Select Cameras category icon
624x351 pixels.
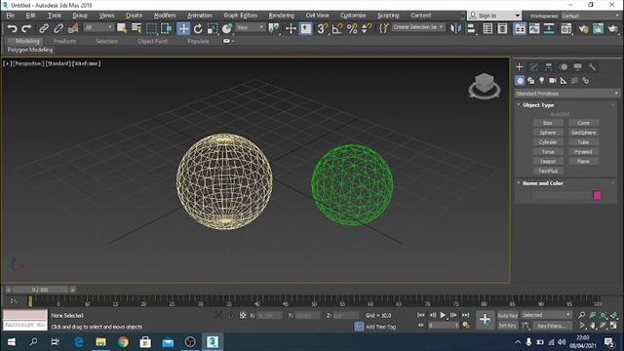[553, 81]
